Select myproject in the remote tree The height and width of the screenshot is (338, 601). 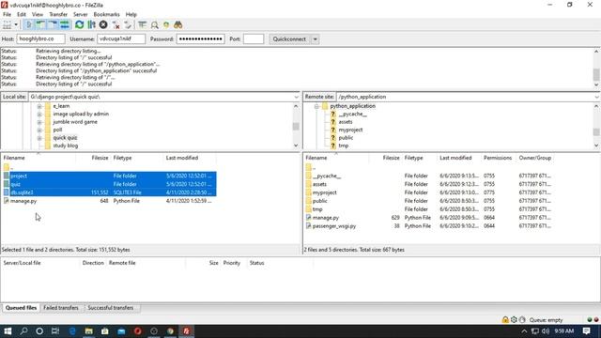[x=350, y=130]
